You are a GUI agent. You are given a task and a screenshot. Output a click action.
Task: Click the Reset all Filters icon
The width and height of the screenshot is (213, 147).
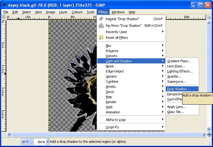coord(101,37)
